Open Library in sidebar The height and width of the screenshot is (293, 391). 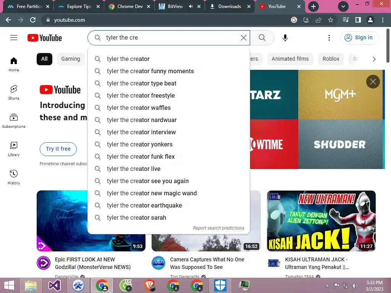(14, 149)
